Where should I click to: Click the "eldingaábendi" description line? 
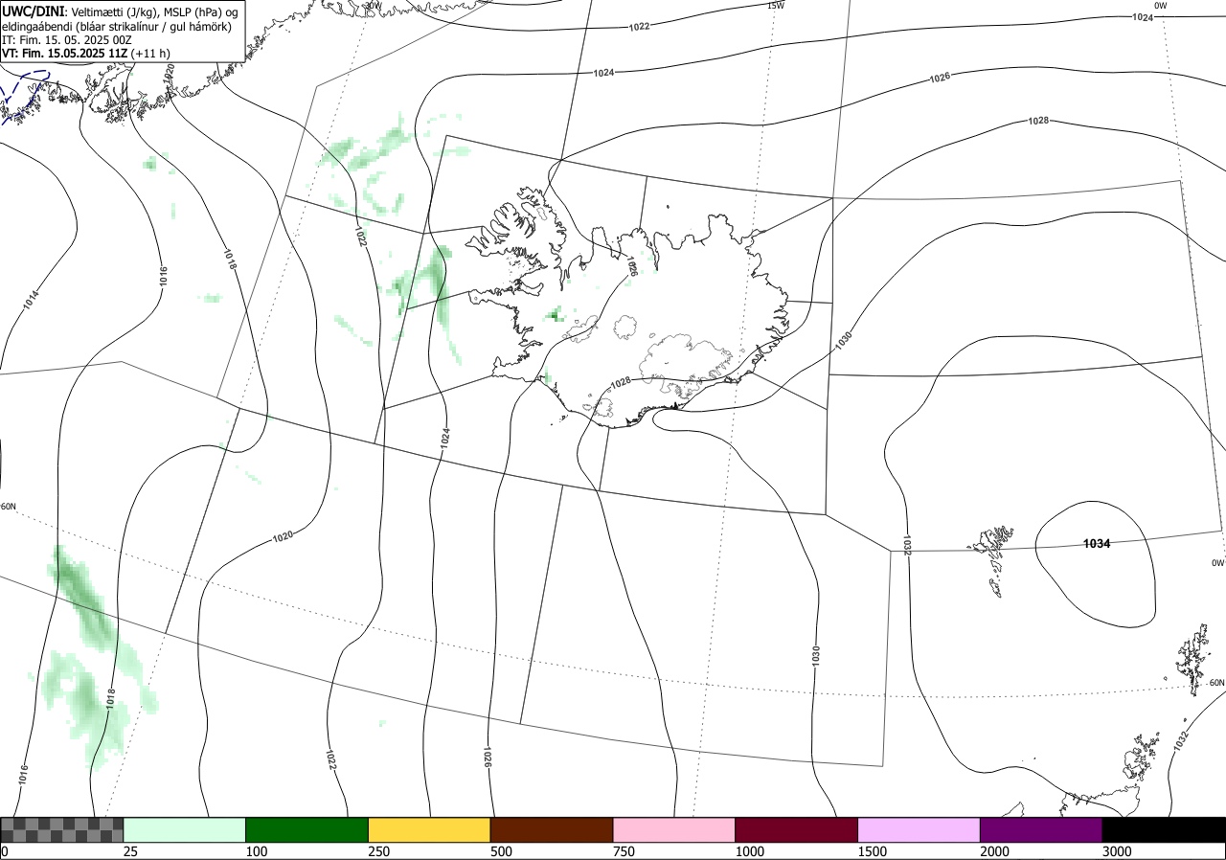point(116,26)
